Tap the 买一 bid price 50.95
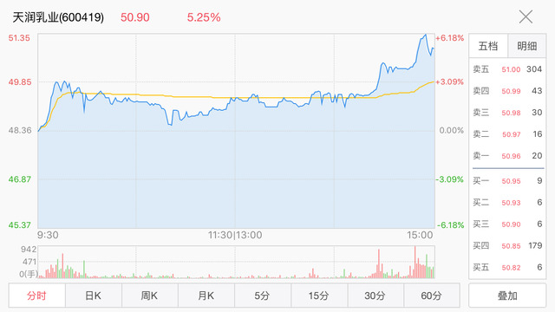The height and width of the screenshot is (312, 555). tap(511, 181)
